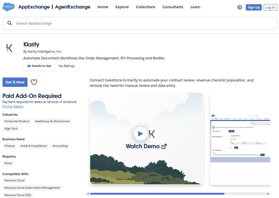Click the Salesforce App badge

click(39, 66)
